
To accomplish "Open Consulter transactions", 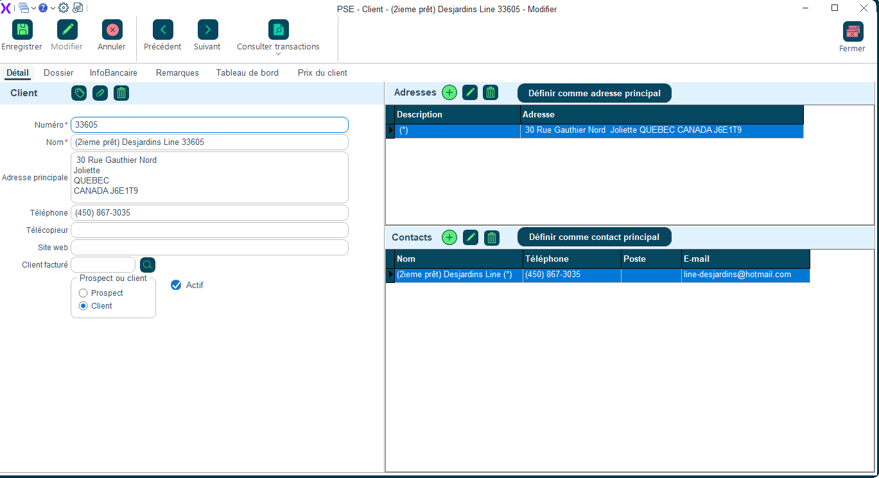I will (x=278, y=30).
